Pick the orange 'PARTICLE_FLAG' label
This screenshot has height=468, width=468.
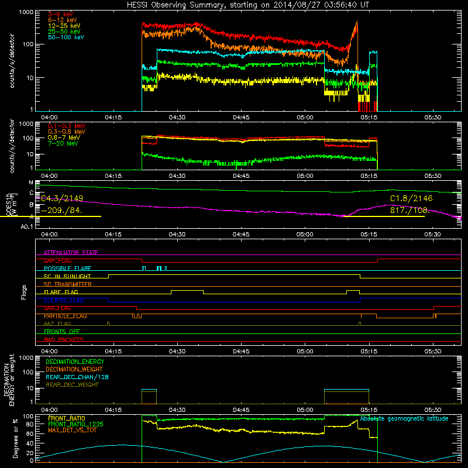tap(66, 316)
